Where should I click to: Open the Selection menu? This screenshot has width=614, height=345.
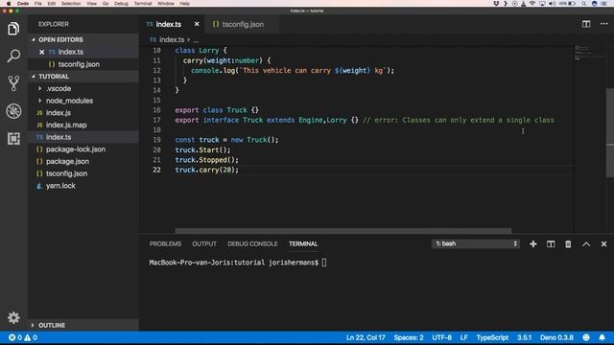(x=71, y=4)
